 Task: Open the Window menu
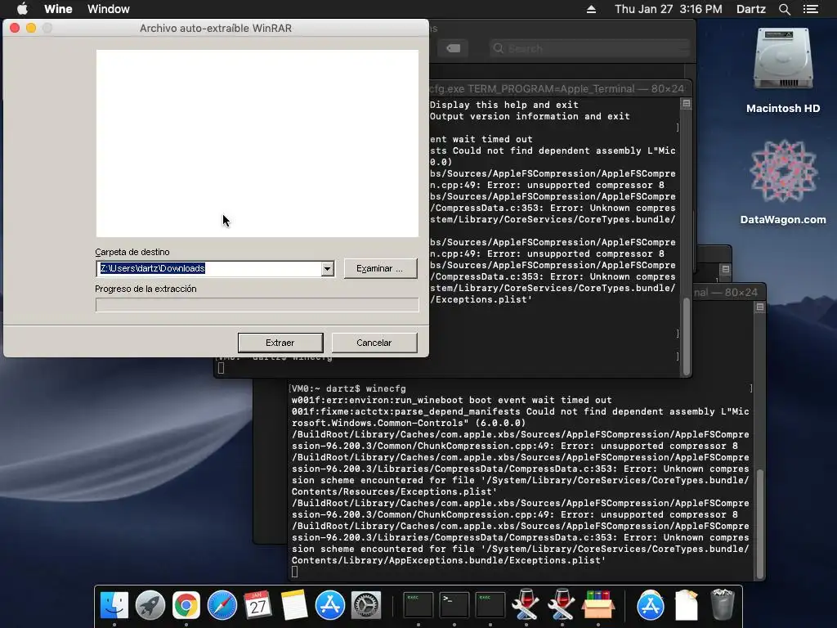109,9
